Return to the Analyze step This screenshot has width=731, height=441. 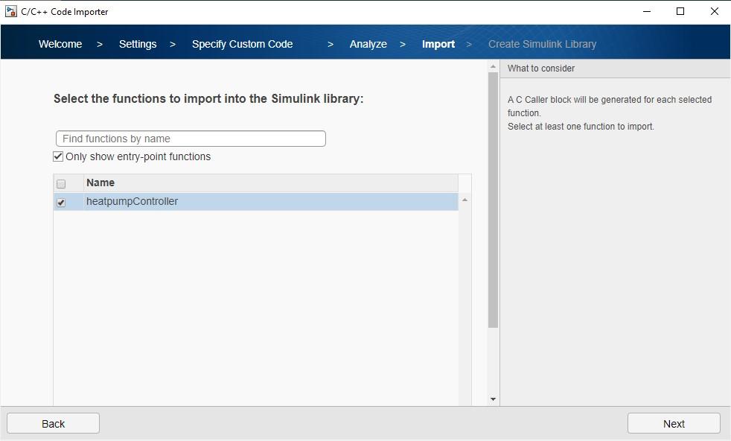pyautogui.click(x=368, y=44)
